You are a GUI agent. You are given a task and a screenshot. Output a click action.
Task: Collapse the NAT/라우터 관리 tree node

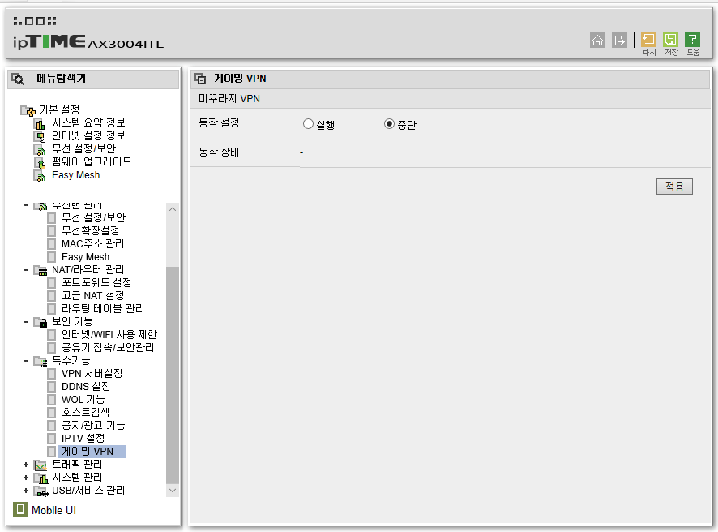pos(26,270)
